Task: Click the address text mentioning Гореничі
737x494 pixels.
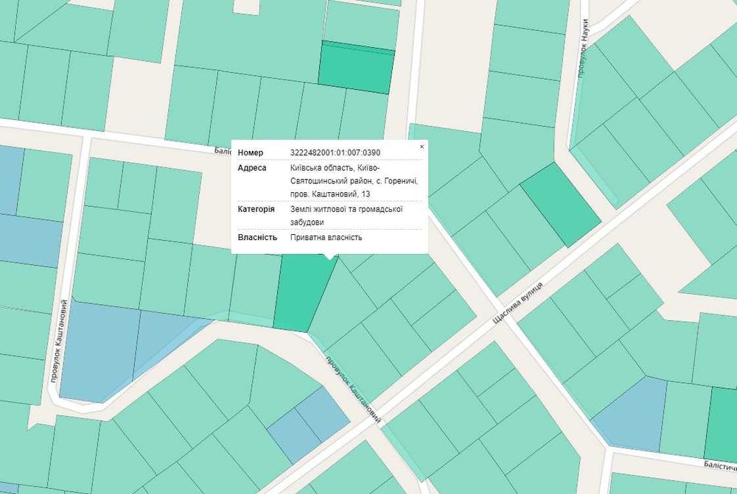Action: tap(354, 181)
